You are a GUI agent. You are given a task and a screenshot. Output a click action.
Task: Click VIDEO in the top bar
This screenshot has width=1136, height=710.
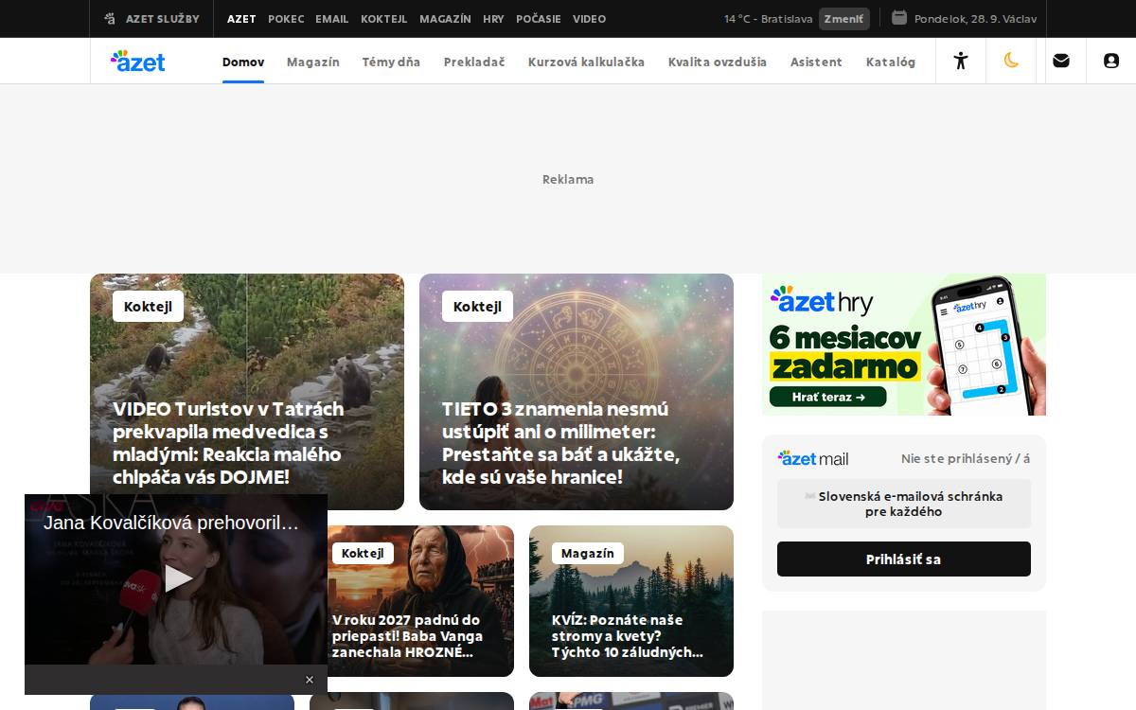pyautogui.click(x=589, y=19)
